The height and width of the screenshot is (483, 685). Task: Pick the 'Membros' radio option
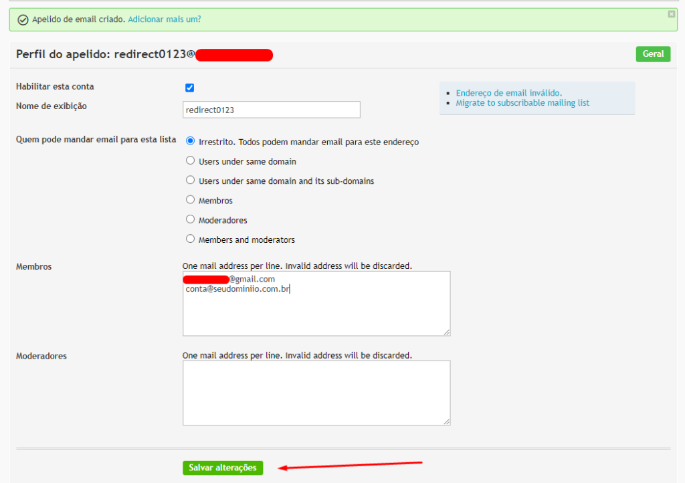tap(190, 200)
